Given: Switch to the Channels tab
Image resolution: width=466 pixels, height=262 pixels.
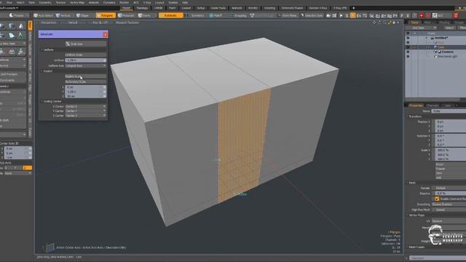Looking at the screenshot, I should [433, 106].
